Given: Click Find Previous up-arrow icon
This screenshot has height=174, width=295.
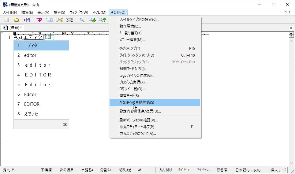Looking at the screenshot, I should coord(103,20).
